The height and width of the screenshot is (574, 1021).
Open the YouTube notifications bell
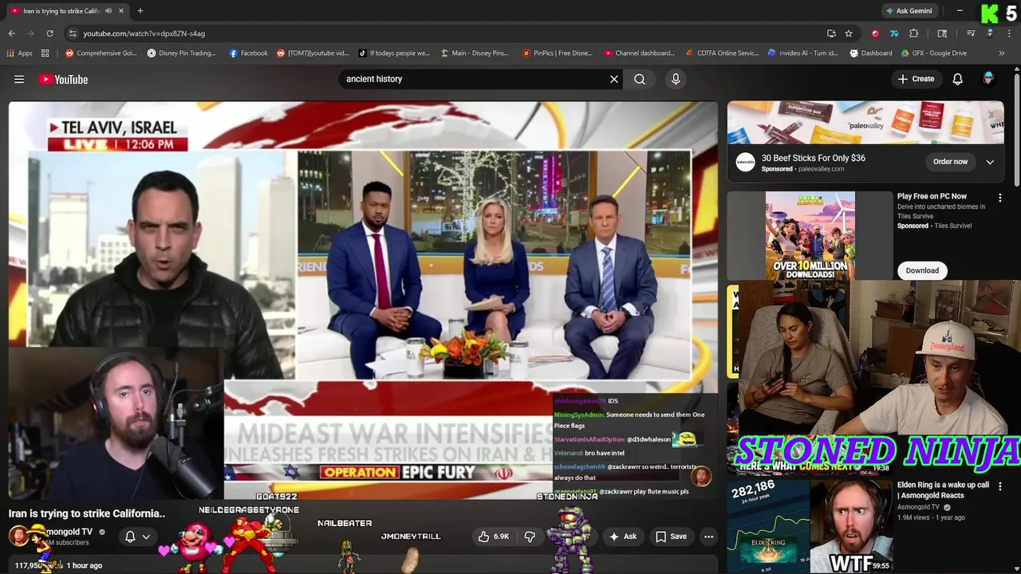tap(958, 79)
